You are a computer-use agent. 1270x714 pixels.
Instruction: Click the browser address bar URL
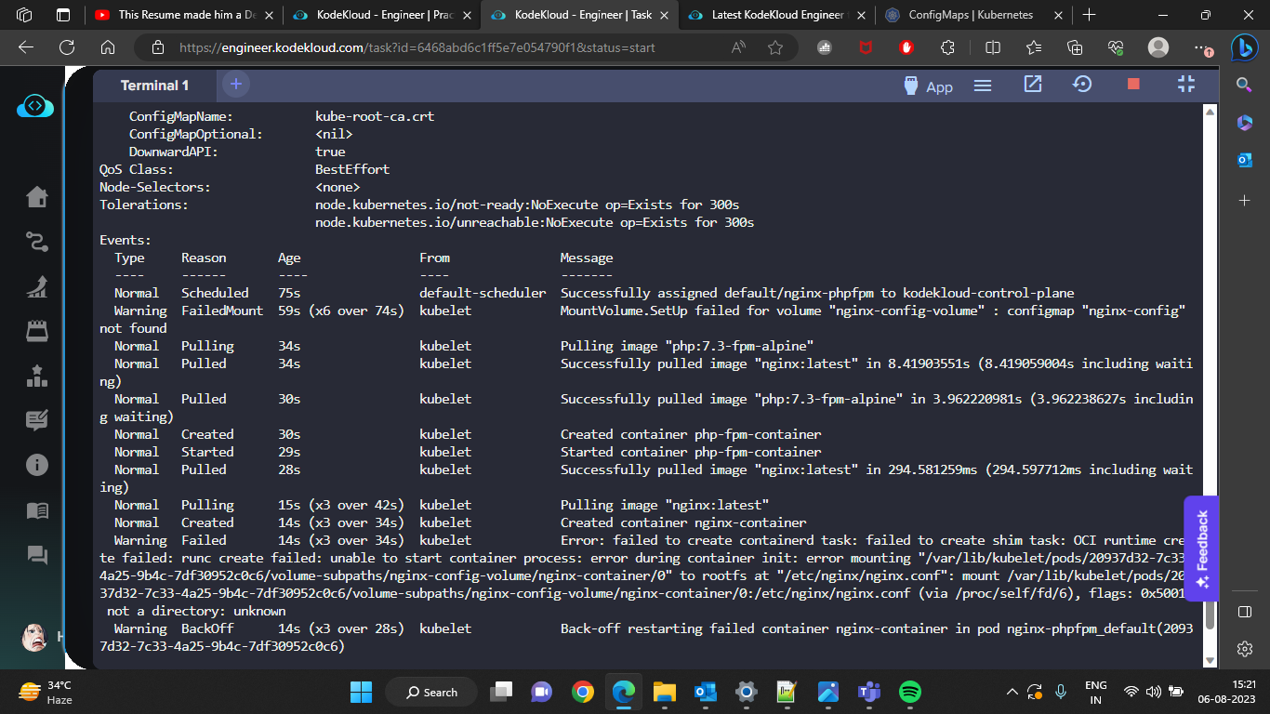tap(417, 47)
